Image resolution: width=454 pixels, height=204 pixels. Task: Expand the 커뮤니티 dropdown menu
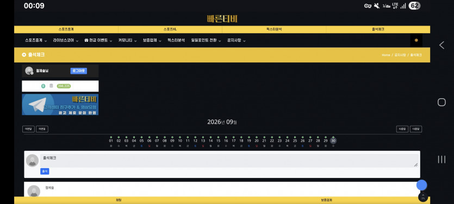click(x=127, y=41)
